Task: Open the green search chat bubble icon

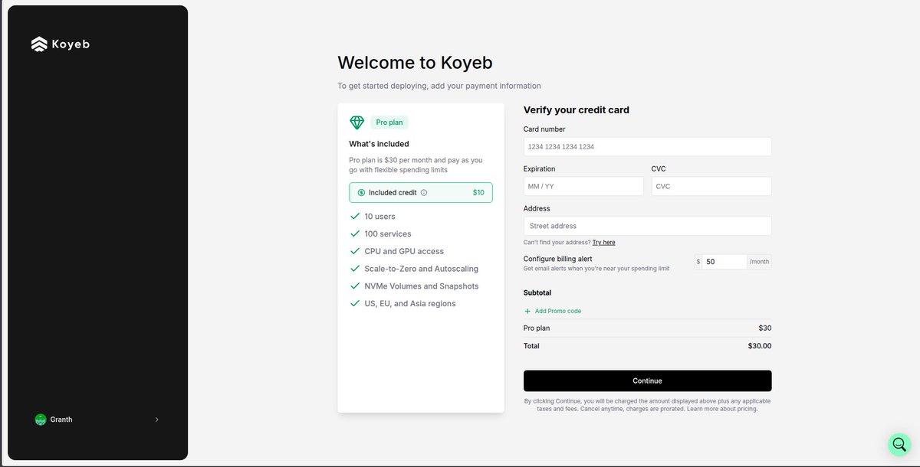Action: tap(899, 444)
